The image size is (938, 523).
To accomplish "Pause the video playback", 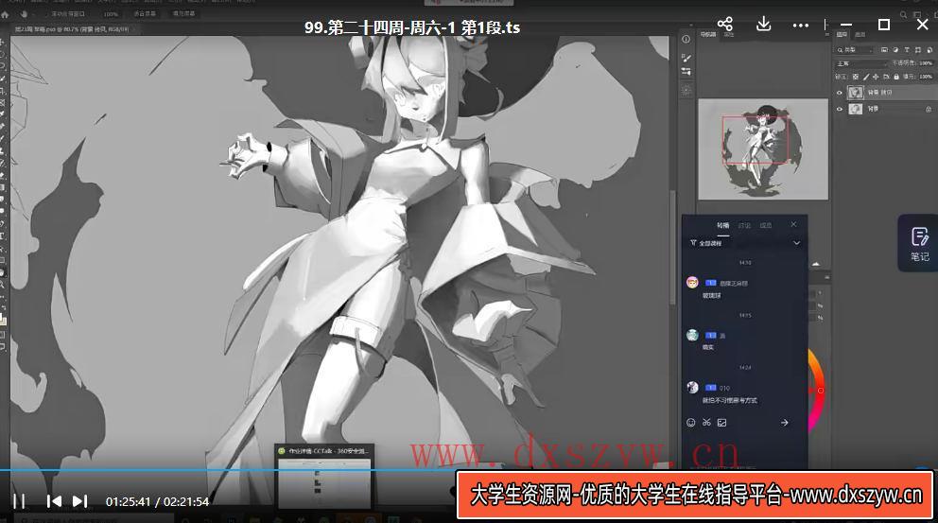I will tap(19, 501).
